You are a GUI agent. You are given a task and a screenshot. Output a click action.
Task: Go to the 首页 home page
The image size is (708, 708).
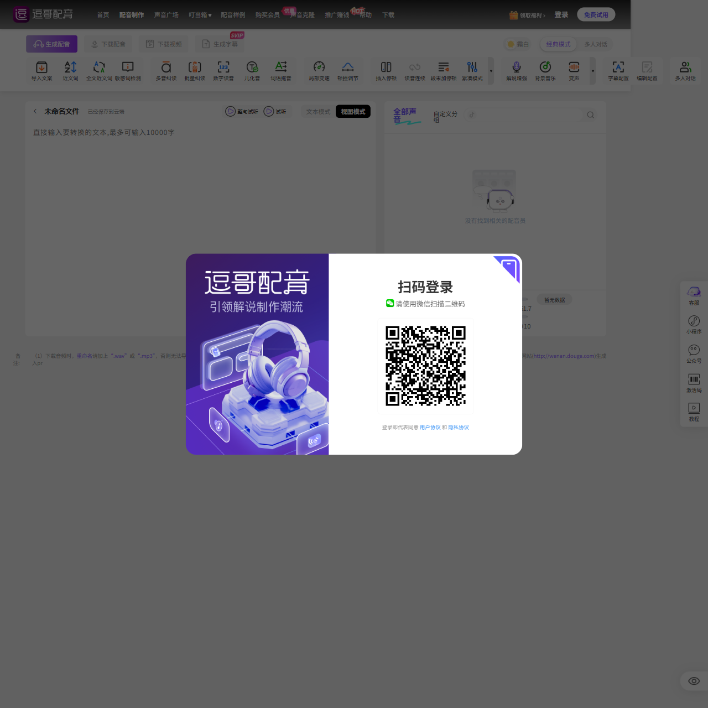click(x=103, y=15)
